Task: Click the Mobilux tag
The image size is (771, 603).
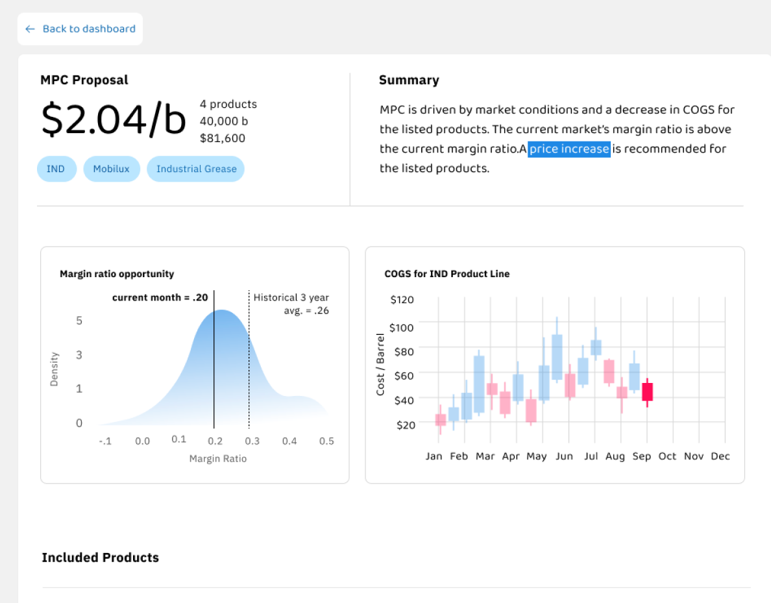Action: (111, 169)
